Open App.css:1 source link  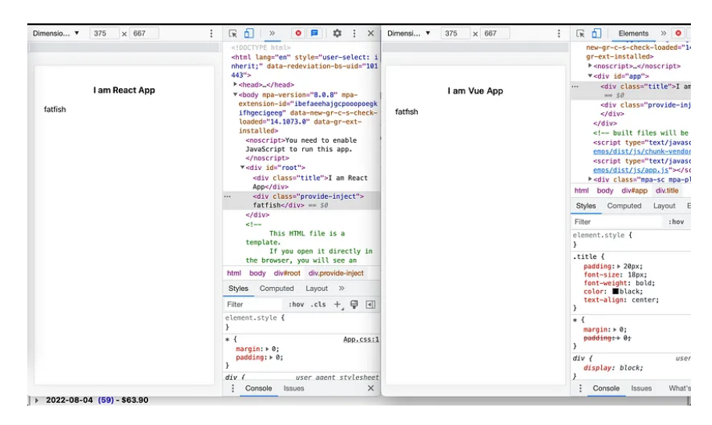click(x=361, y=339)
